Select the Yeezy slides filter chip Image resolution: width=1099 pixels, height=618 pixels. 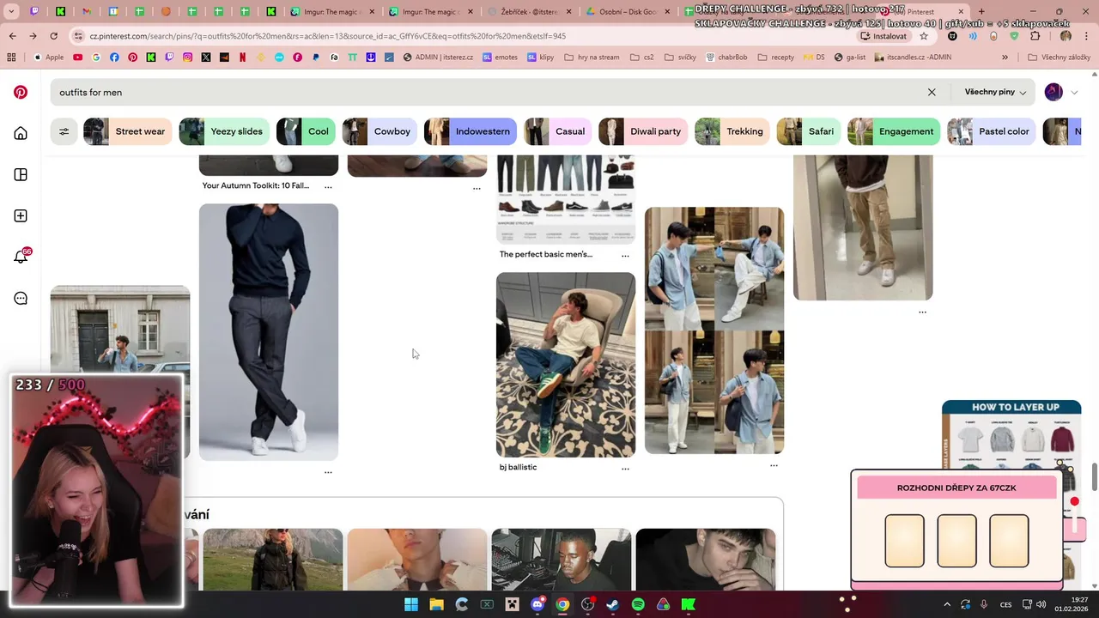224,131
